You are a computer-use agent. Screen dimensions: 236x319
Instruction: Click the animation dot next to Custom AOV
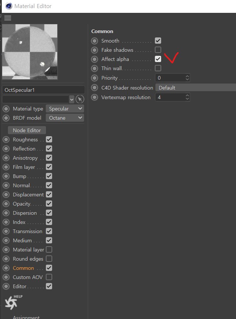coord(6,277)
